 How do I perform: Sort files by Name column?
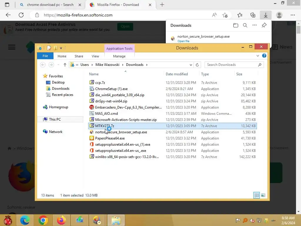(x=126, y=74)
